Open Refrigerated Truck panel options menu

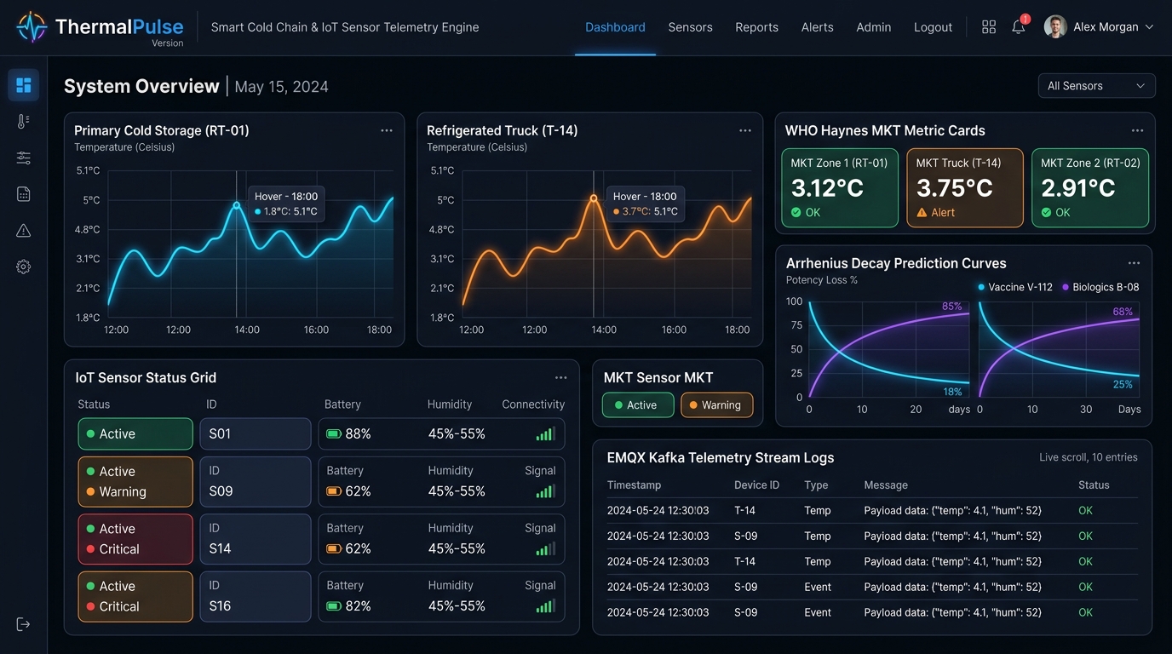(745, 130)
